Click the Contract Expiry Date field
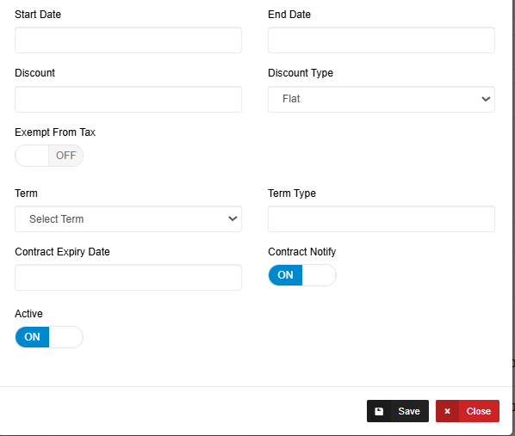 pos(128,277)
